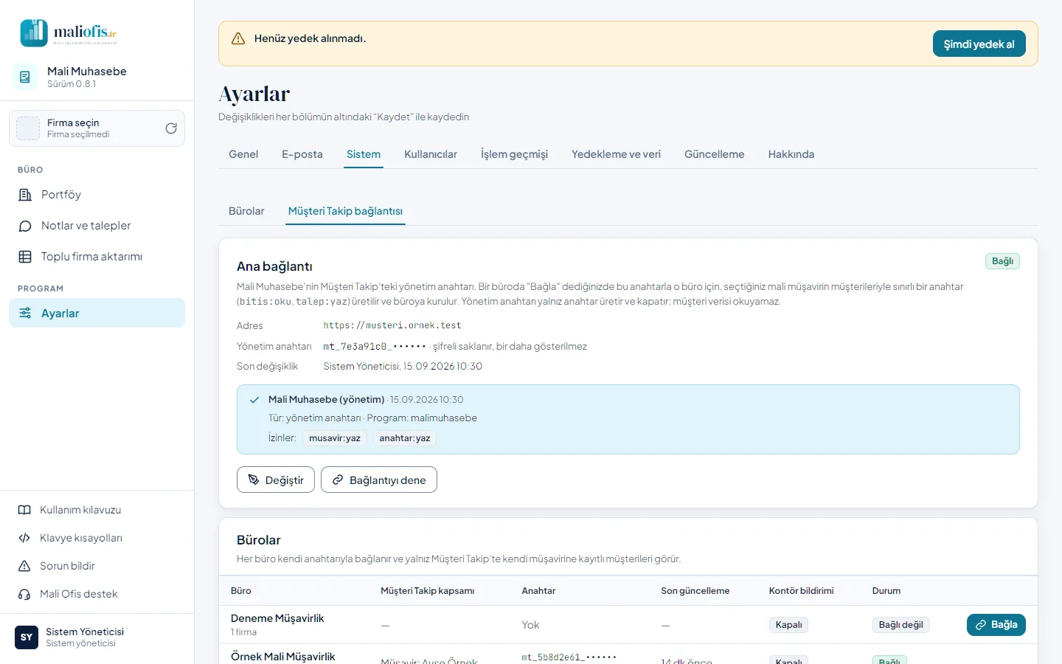Screen dimensions: 1062x664
Task: Click the maliofis.tr logo icon
Action: point(34,33)
